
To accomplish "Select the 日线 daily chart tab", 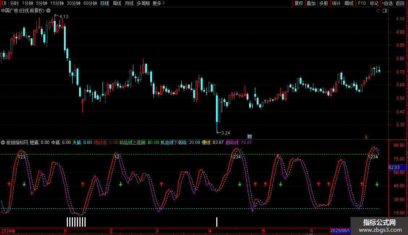I will (105, 3).
